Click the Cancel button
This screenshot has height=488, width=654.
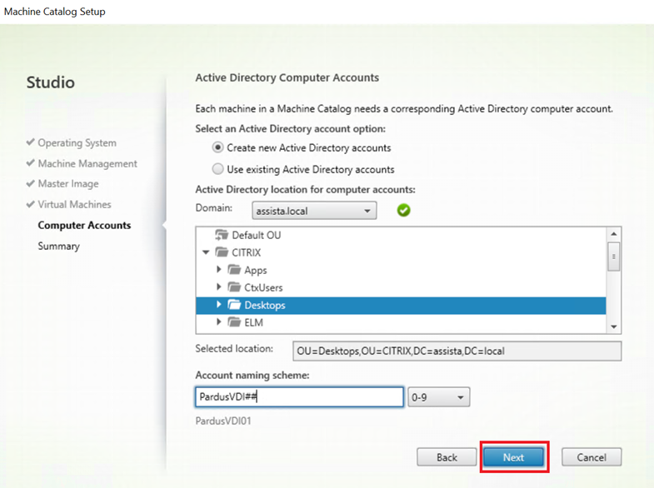click(x=592, y=457)
